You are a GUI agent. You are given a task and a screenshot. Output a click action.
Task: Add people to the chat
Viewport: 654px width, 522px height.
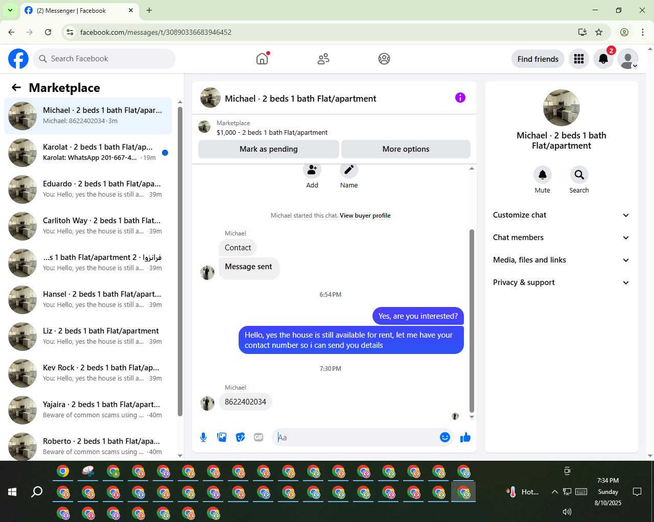coord(312,170)
